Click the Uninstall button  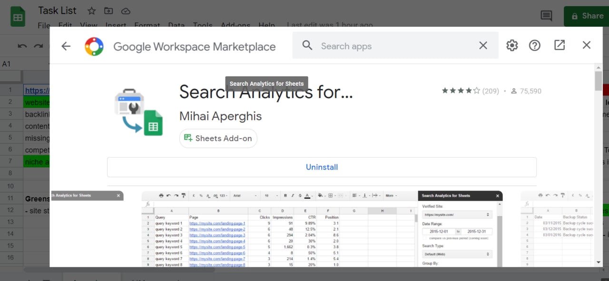pyautogui.click(x=322, y=167)
